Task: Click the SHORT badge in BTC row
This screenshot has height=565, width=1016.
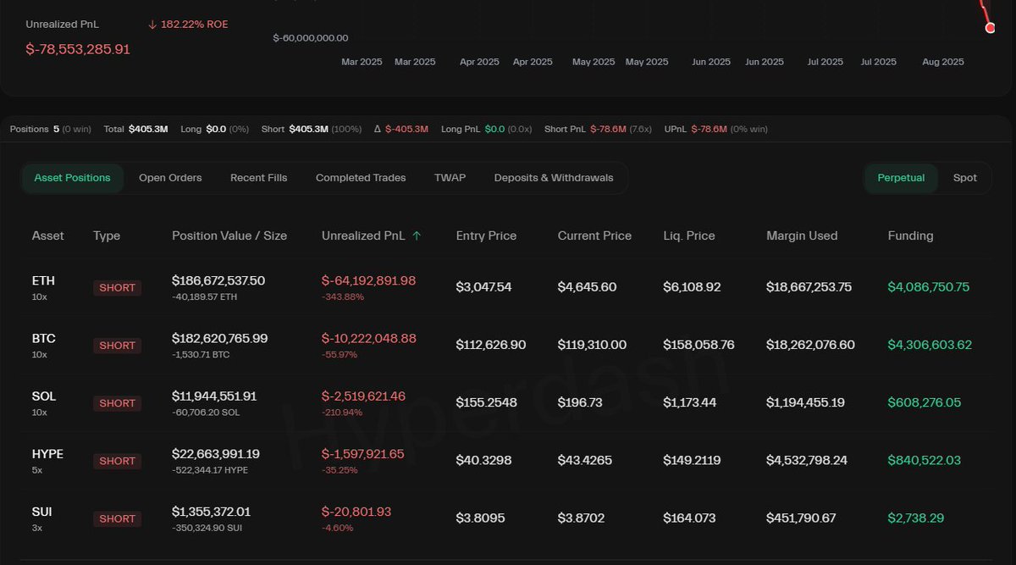Action: click(x=117, y=346)
